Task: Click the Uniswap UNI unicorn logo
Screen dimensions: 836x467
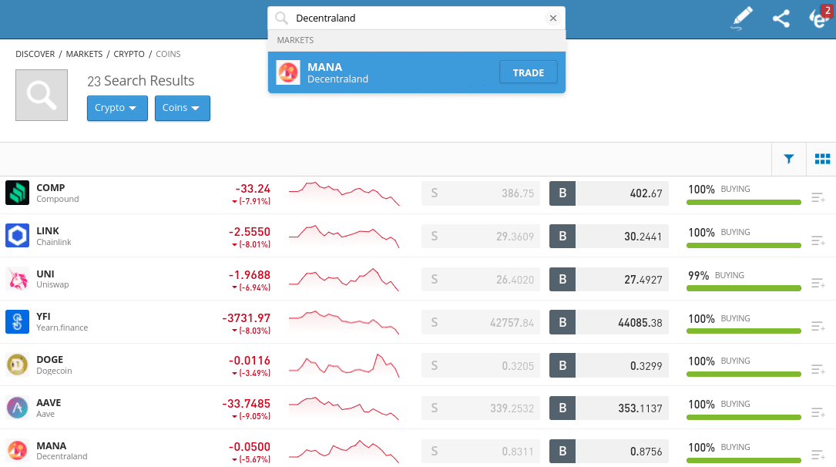Action: (17, 279)
